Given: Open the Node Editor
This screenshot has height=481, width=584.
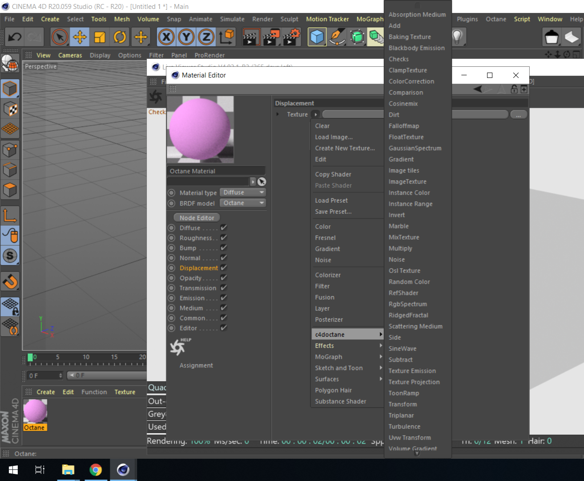Looking at the screenshot, I should pyautogui.click(x=197, y=218).
